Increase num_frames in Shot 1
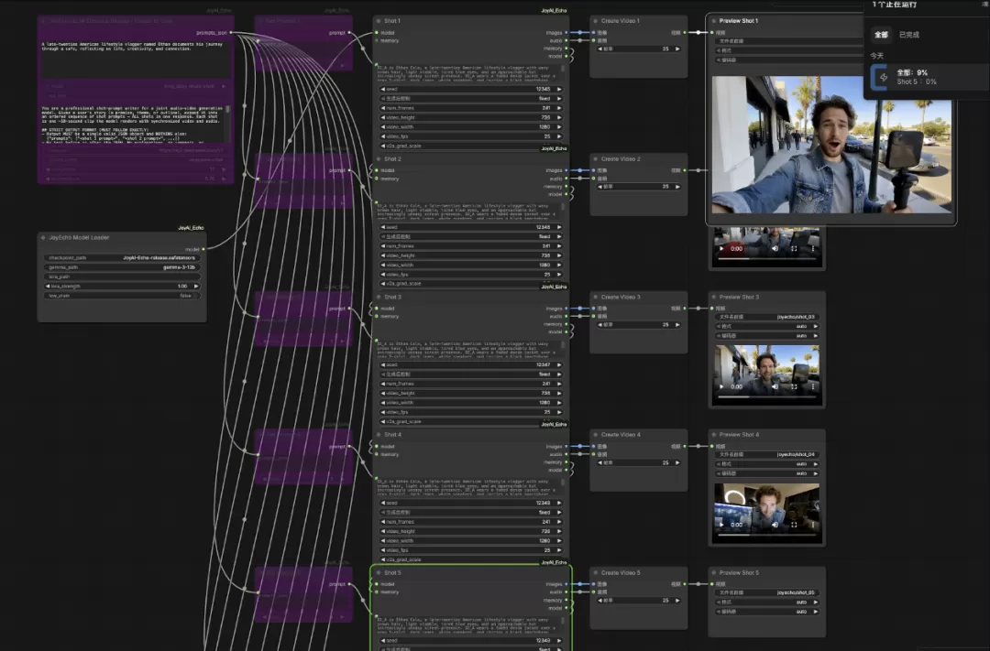Image resolution: width=990 pixels, height=651 pixels. click(x=559, y=108)
